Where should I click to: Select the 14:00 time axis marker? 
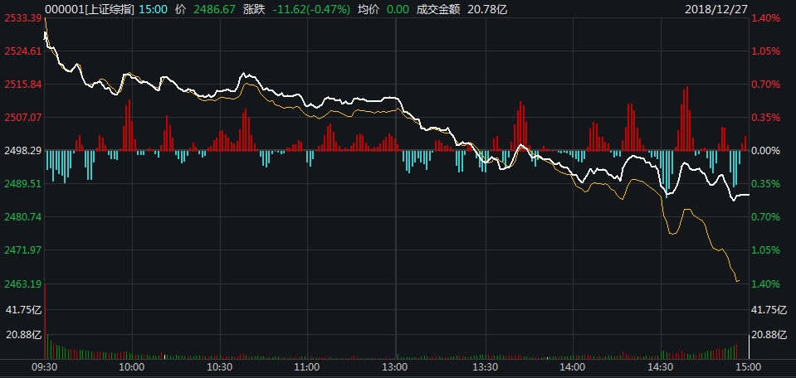[572, 366]
